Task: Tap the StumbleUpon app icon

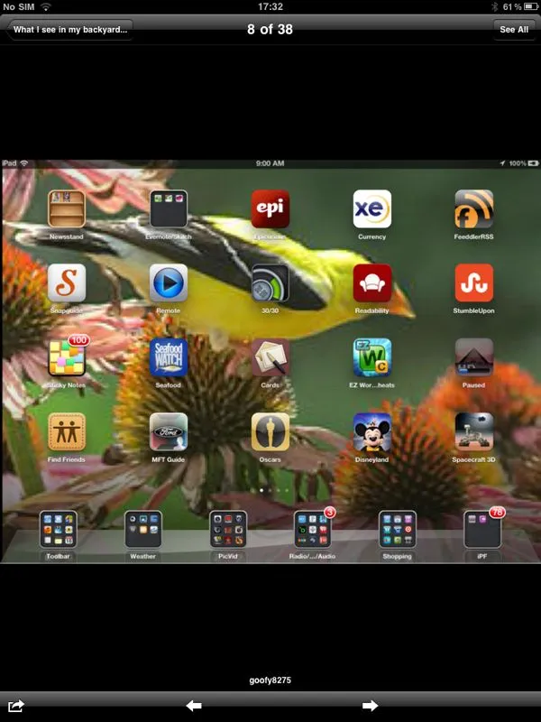Action: [473, 283]
